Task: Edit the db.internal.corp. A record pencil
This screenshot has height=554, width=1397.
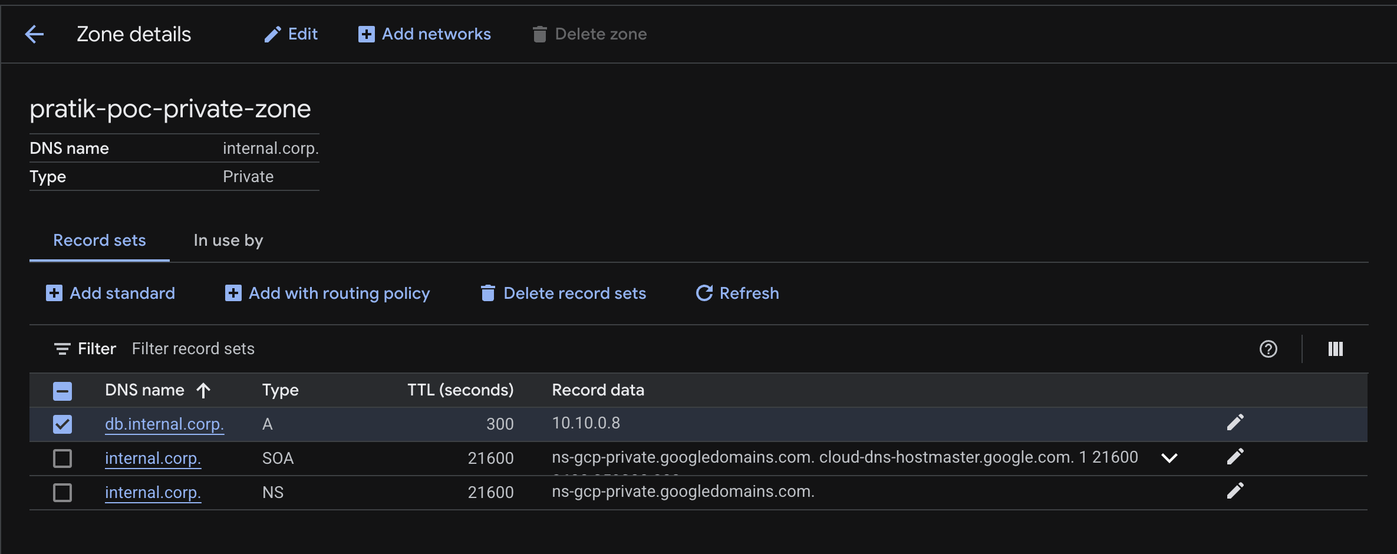Action: [x=1235, y=423]
